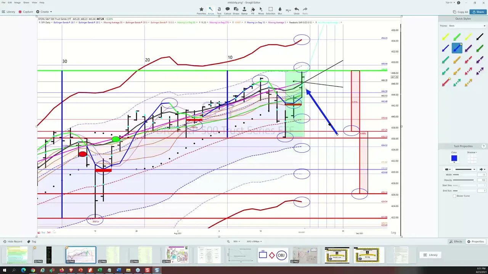Toggle the Properties panel
Image resolution: width=488 pixels, height=274 pixels.
[x=475, y=242]
